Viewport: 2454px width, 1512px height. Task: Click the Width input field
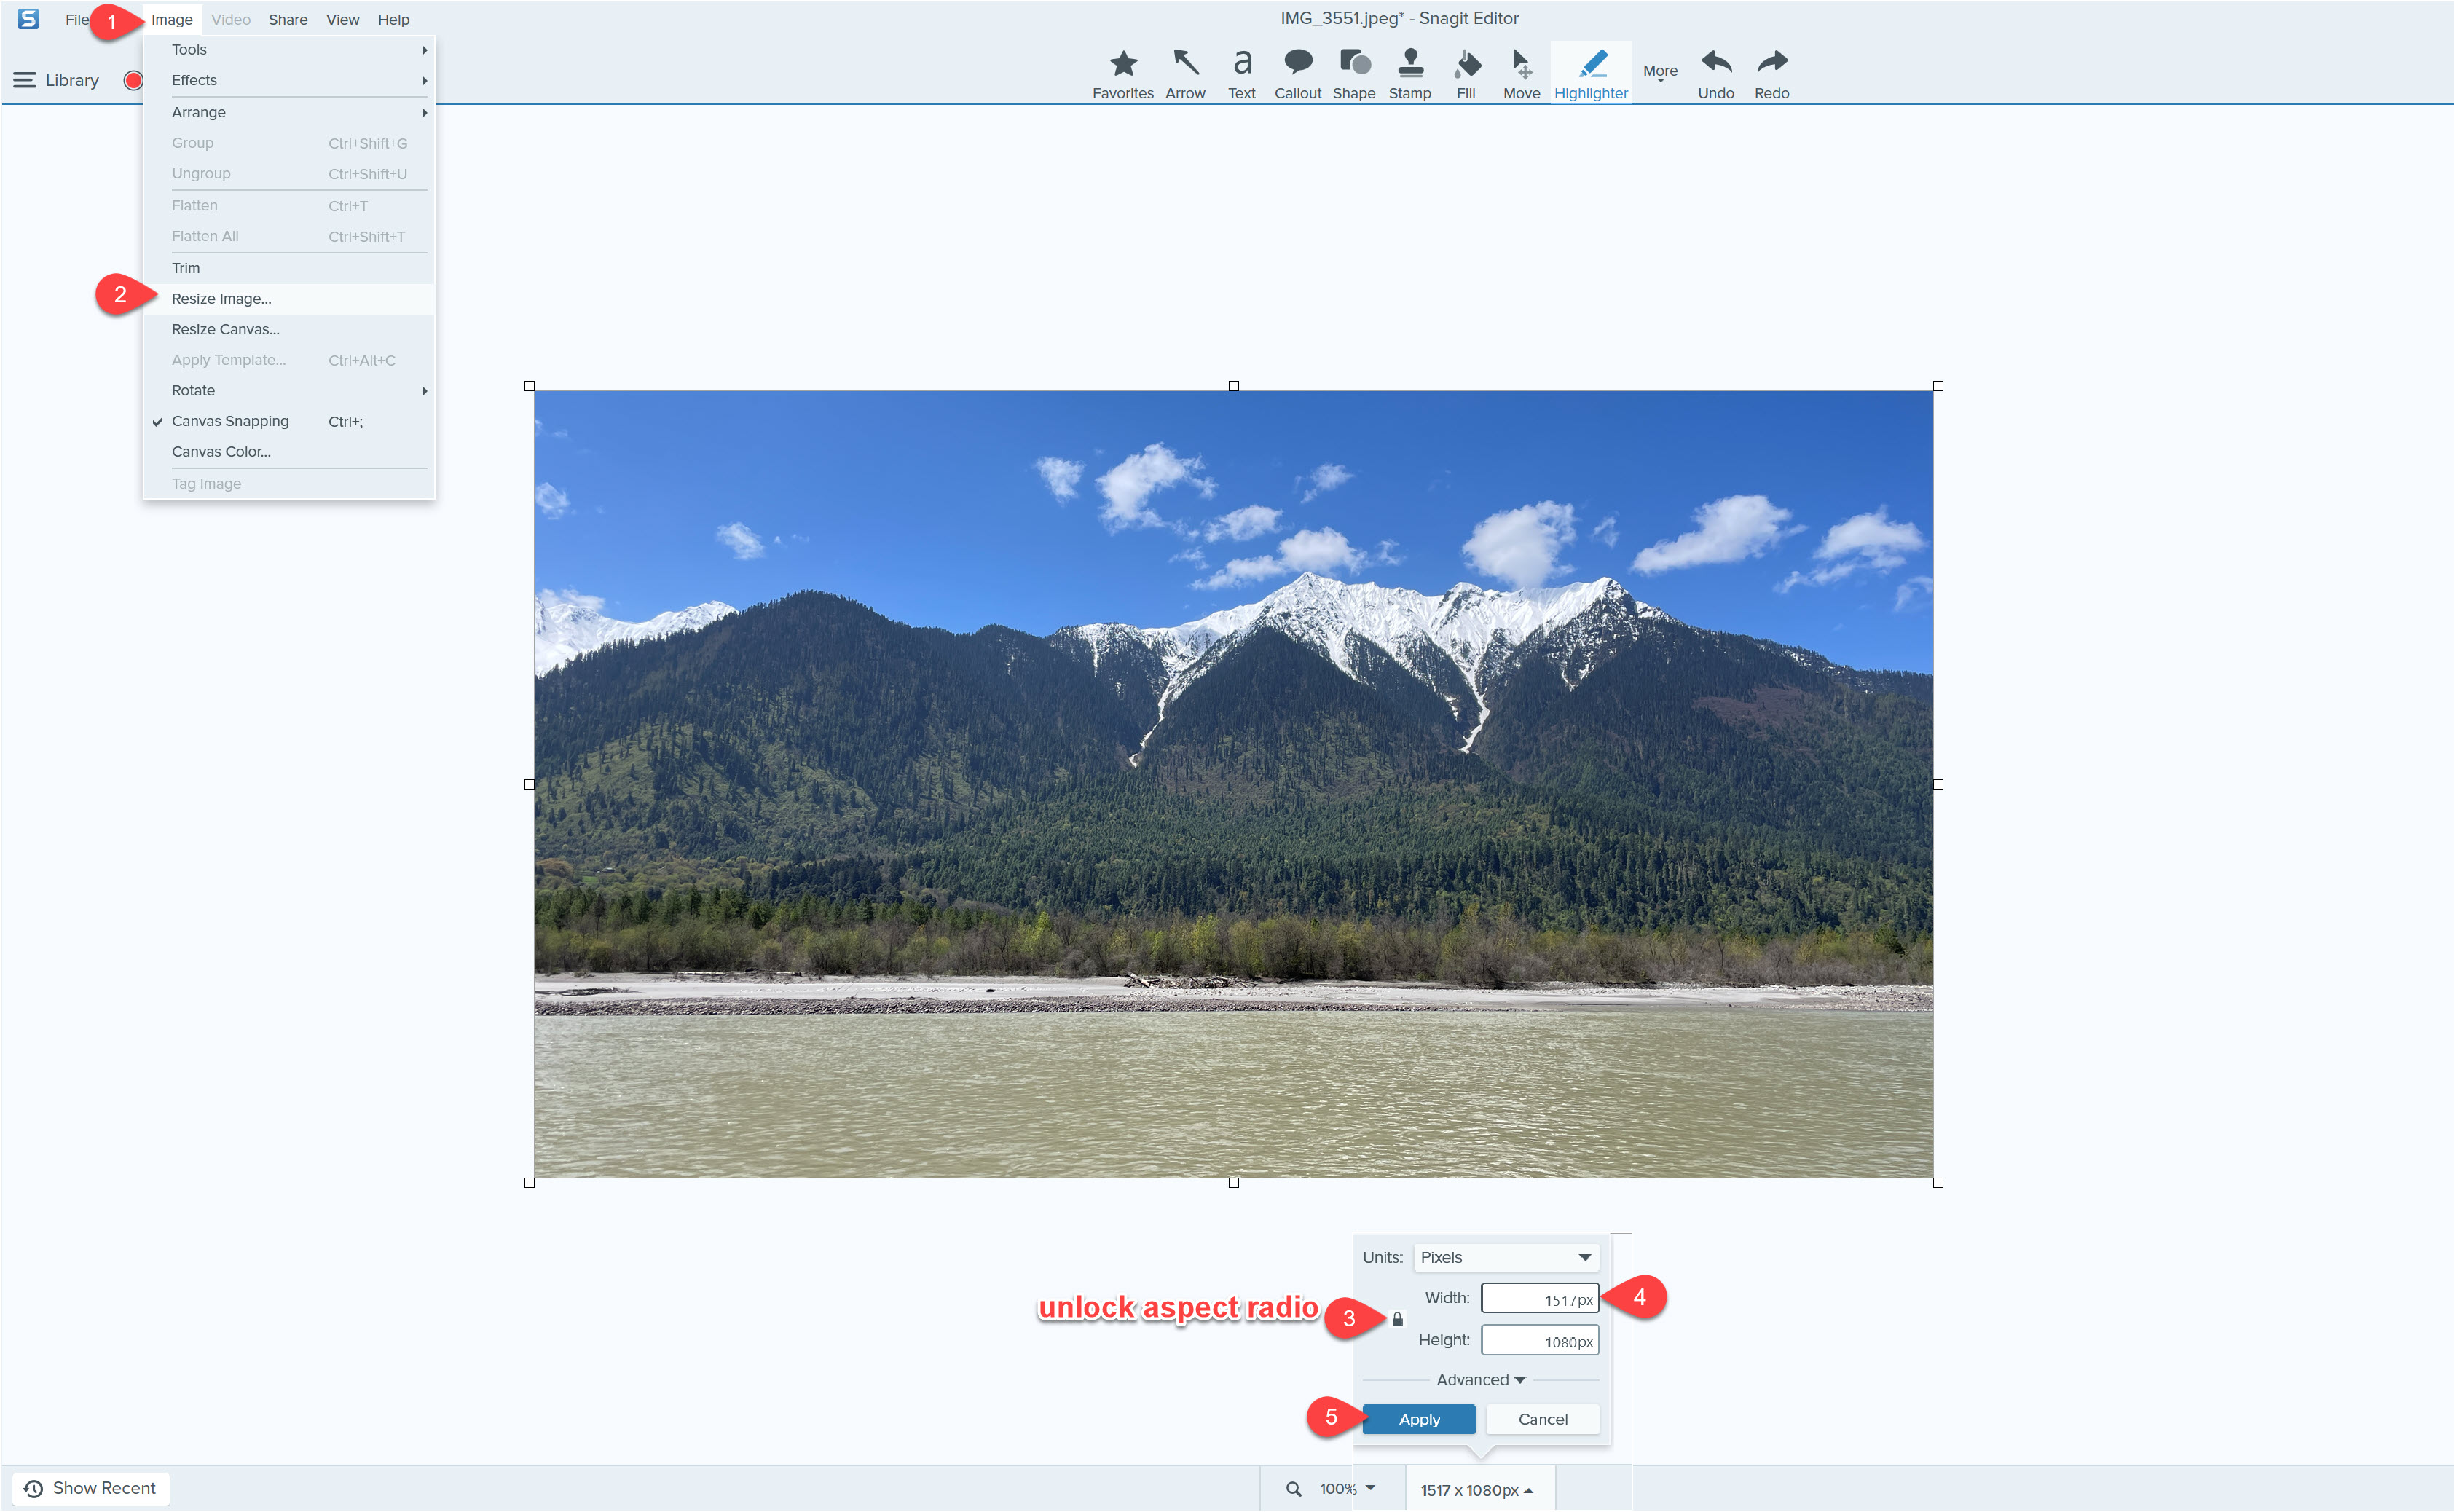[1539, 1298]
